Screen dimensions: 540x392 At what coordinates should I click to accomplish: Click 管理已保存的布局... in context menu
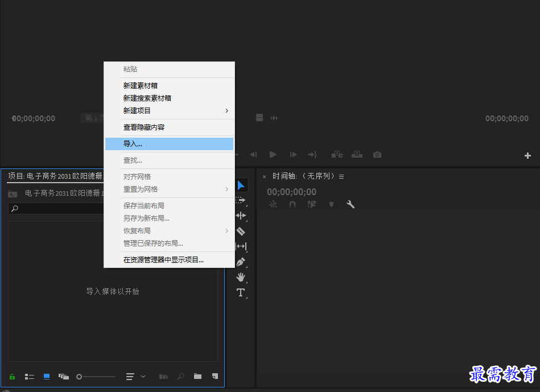tap(169, 243)
